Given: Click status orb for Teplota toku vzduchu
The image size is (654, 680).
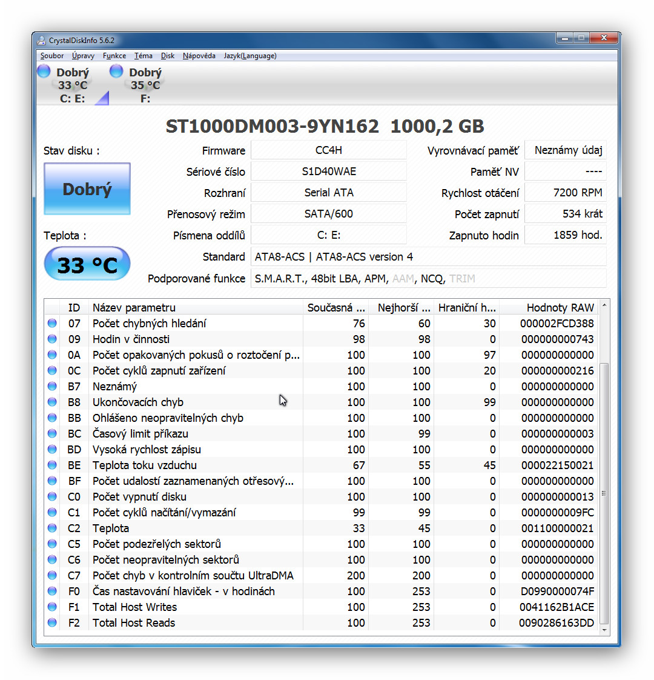Looking at the screenshot, I should [52, 465].
